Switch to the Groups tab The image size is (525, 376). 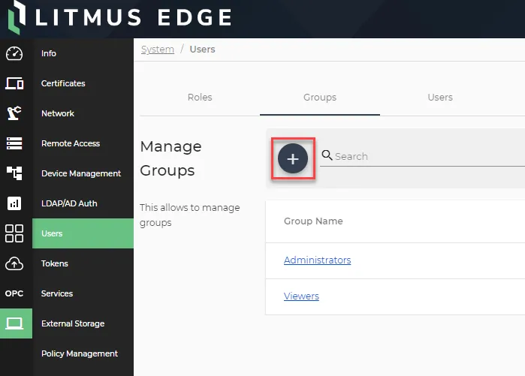pyautogui.click(x=320, y=98)
